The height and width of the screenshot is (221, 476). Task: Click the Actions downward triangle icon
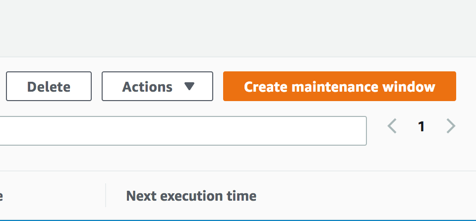pyautogui.click(x=189, y=87)
